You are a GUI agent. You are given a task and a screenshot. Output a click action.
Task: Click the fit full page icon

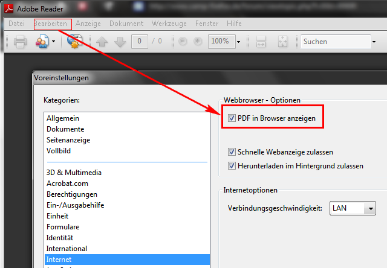[282, 42]
